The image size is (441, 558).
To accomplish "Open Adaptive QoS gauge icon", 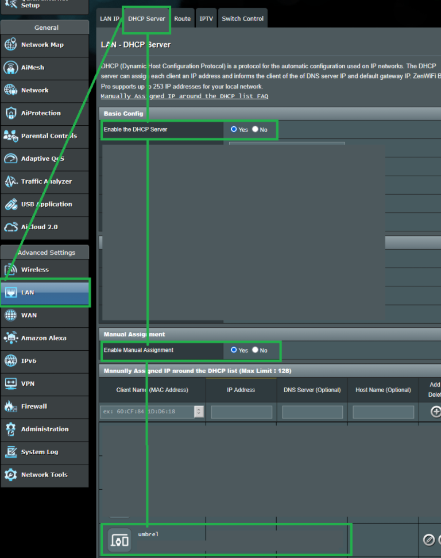I will tap(11, 158).
